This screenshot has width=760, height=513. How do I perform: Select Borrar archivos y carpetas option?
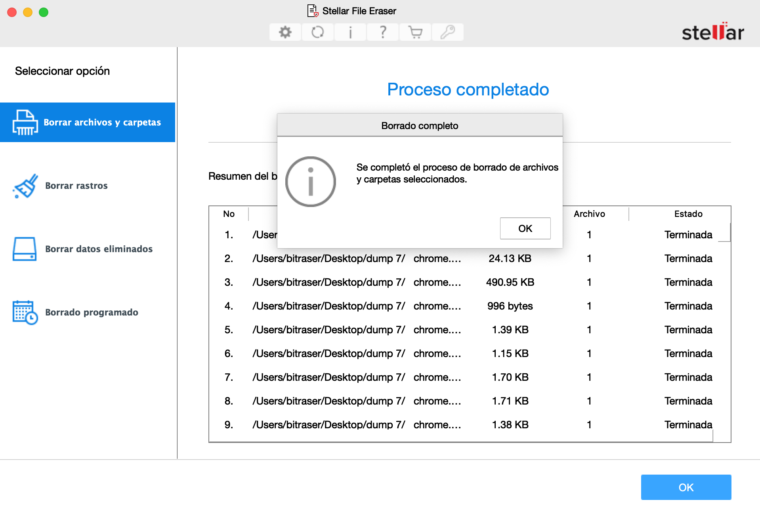88,122
